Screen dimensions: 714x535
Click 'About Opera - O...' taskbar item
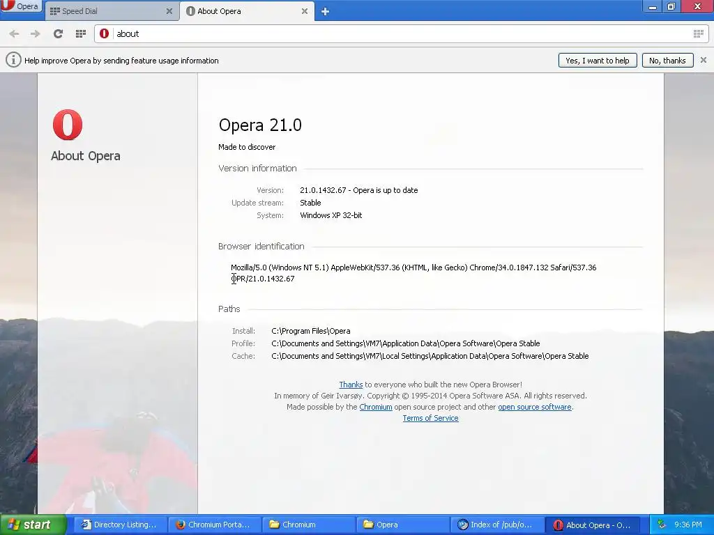[591, 525]
